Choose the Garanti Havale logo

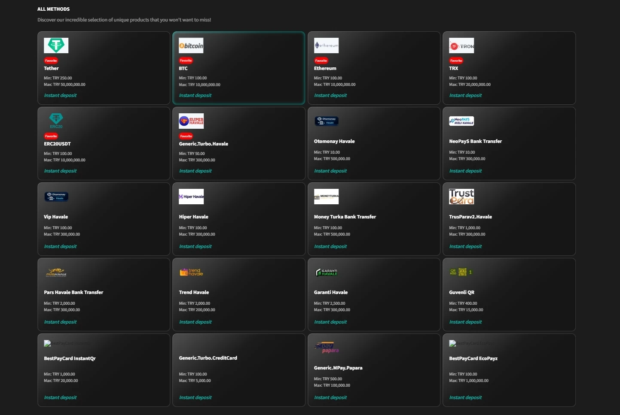click(327, 272)
